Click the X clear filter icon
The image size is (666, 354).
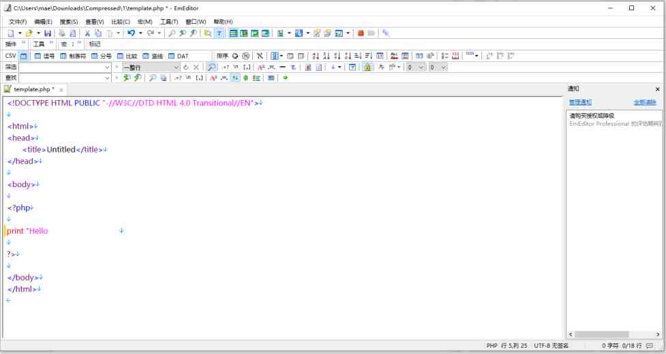click(x=196, y=67)
